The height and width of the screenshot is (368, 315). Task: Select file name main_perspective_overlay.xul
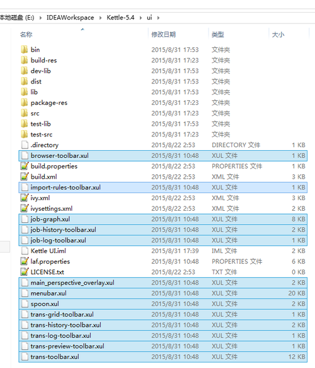click(x=72, y=283)
